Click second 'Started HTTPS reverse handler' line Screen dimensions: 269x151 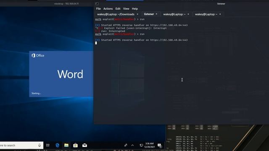tap(142, 40)
